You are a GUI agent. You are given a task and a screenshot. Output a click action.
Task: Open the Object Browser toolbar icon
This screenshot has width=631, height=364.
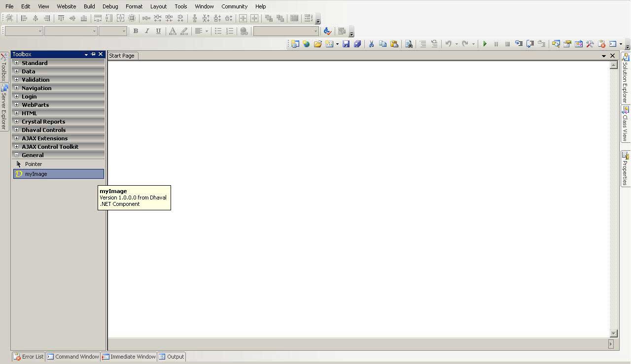coord(578,44)
